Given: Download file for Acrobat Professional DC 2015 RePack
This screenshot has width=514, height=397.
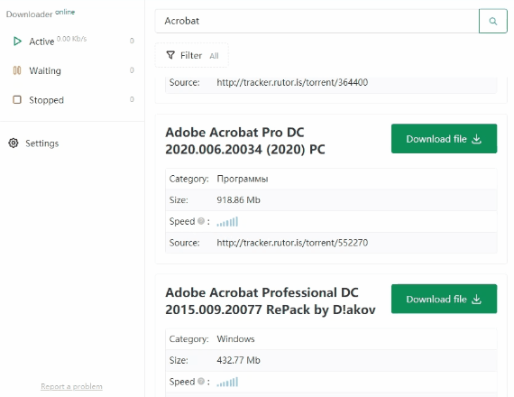Looking at the screenshot, I should coord(444,299).
